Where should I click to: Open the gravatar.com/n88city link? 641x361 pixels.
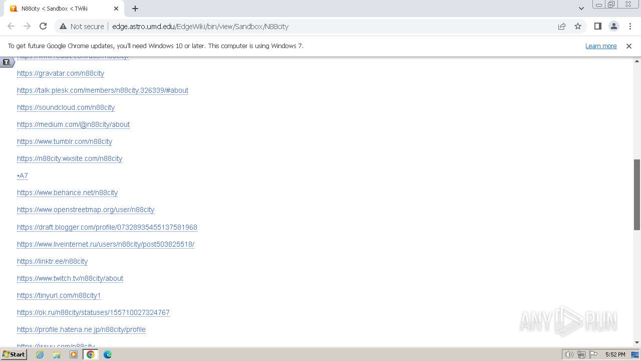(x=61, y=73)
